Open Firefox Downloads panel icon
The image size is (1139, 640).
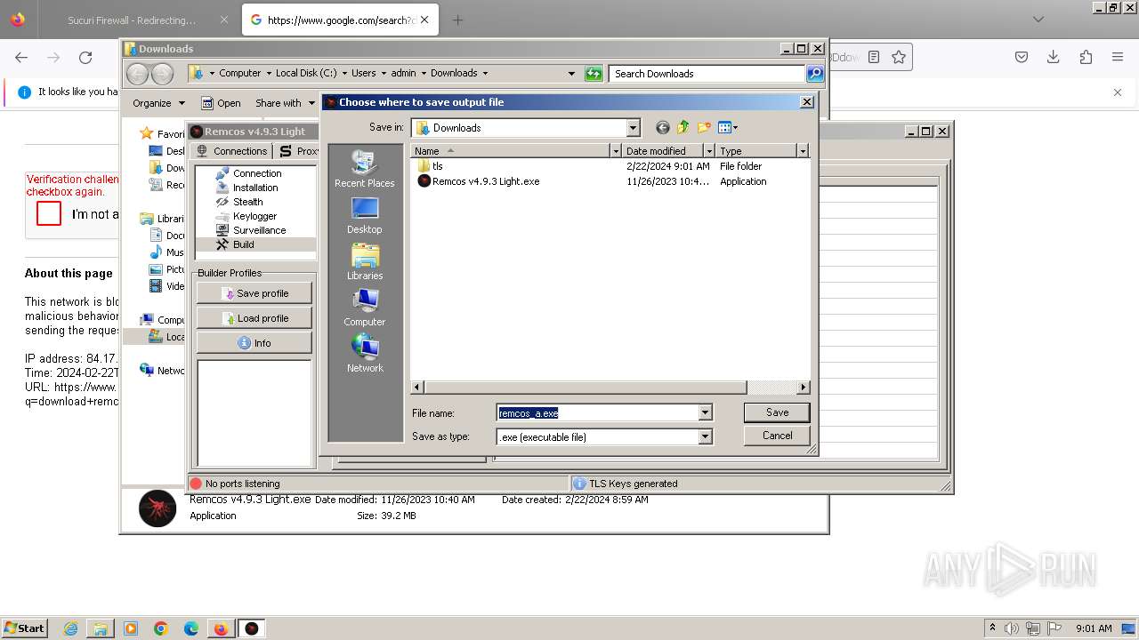(x=1054, y=57)
